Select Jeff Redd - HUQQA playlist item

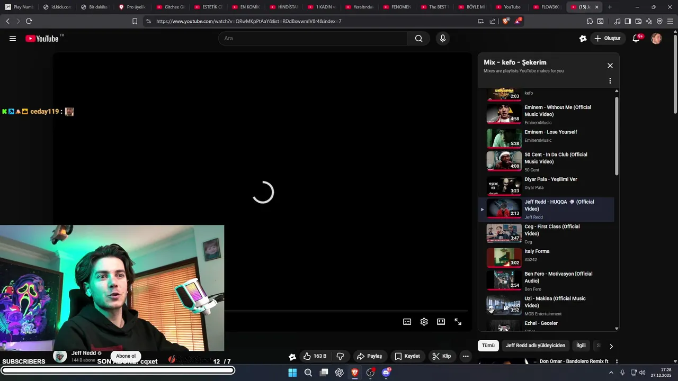click(x=546, y=209)
